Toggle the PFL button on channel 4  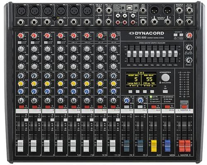click(65, 120)
